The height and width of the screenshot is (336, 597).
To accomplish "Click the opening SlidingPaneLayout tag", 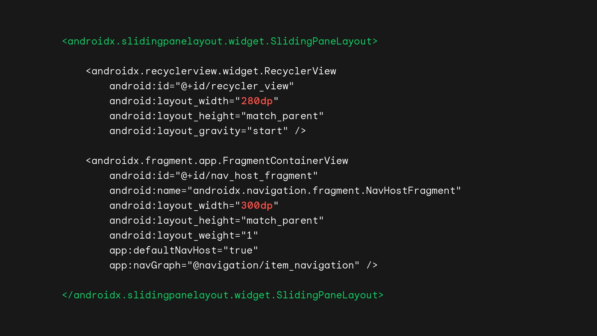I will pos(220,41).
